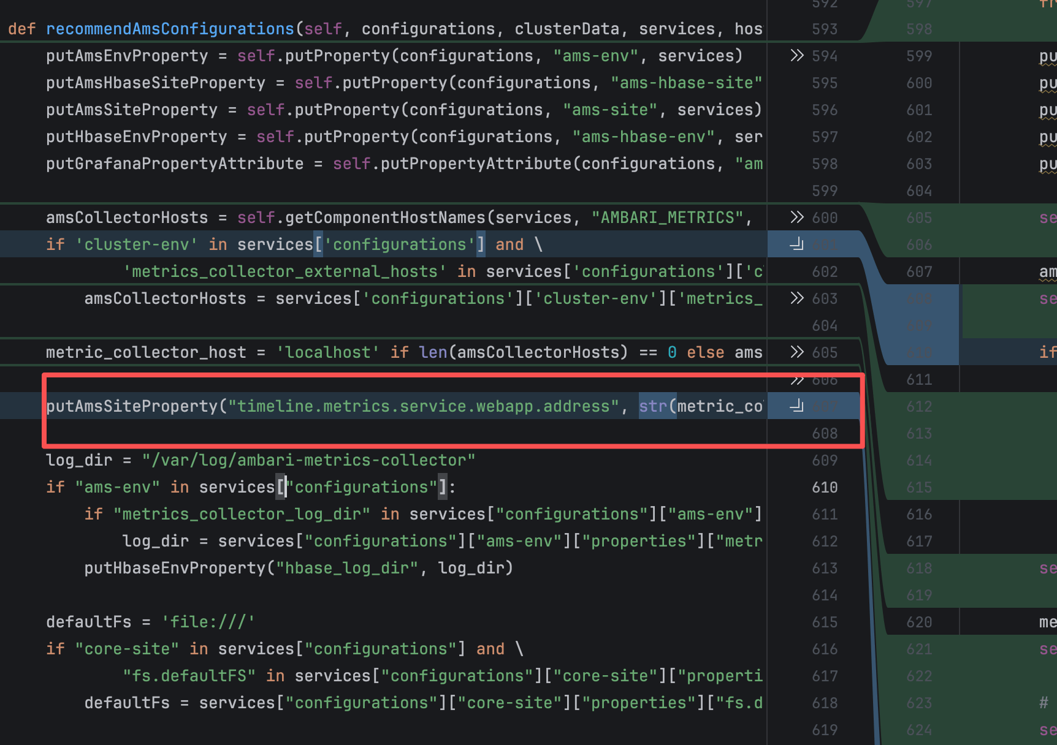Select the "AMBARI_METRICS" string
Image resolution: width=1057 pixels, height=745 pixels.
click(667, 217)
